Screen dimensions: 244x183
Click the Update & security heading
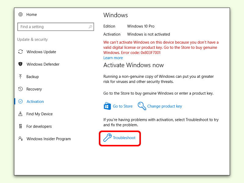32,40
